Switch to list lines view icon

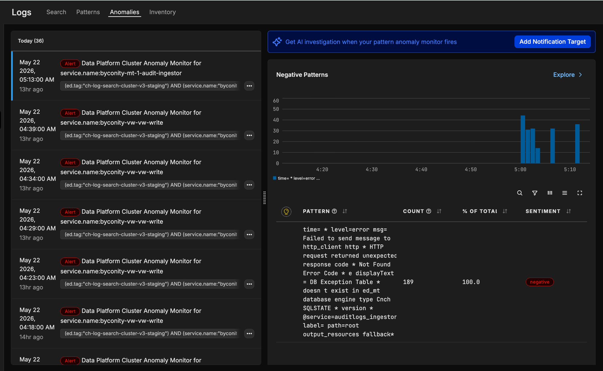pyautogui.click(x=564, y=193)
